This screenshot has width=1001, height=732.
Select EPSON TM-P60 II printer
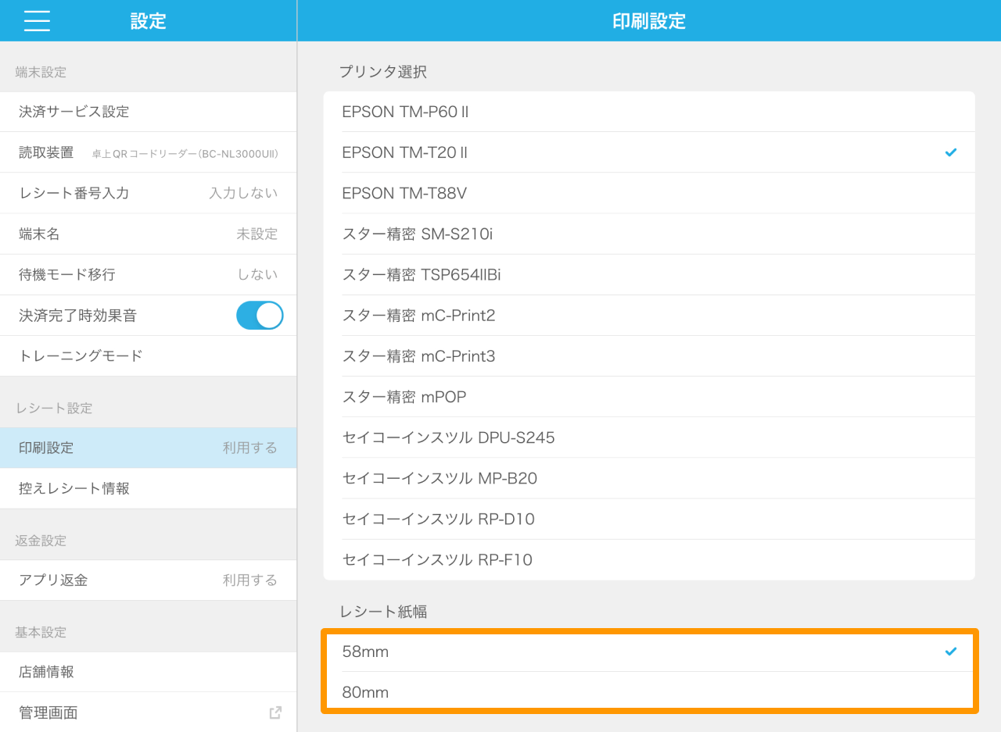(x=649, y=112)
